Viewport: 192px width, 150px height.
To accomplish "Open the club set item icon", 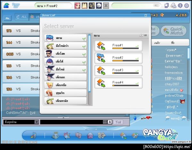I will pyautogui.click(x=92, y=6).
